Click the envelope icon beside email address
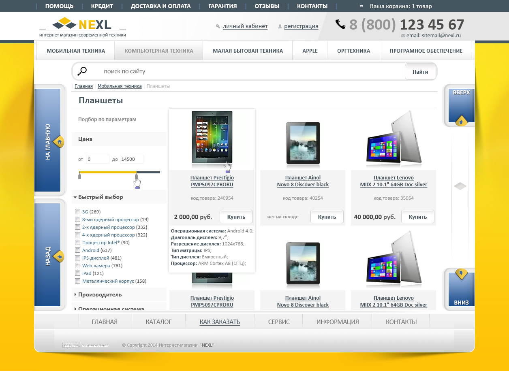The height and width of the screenshot is (371, 509). (403, 36)
